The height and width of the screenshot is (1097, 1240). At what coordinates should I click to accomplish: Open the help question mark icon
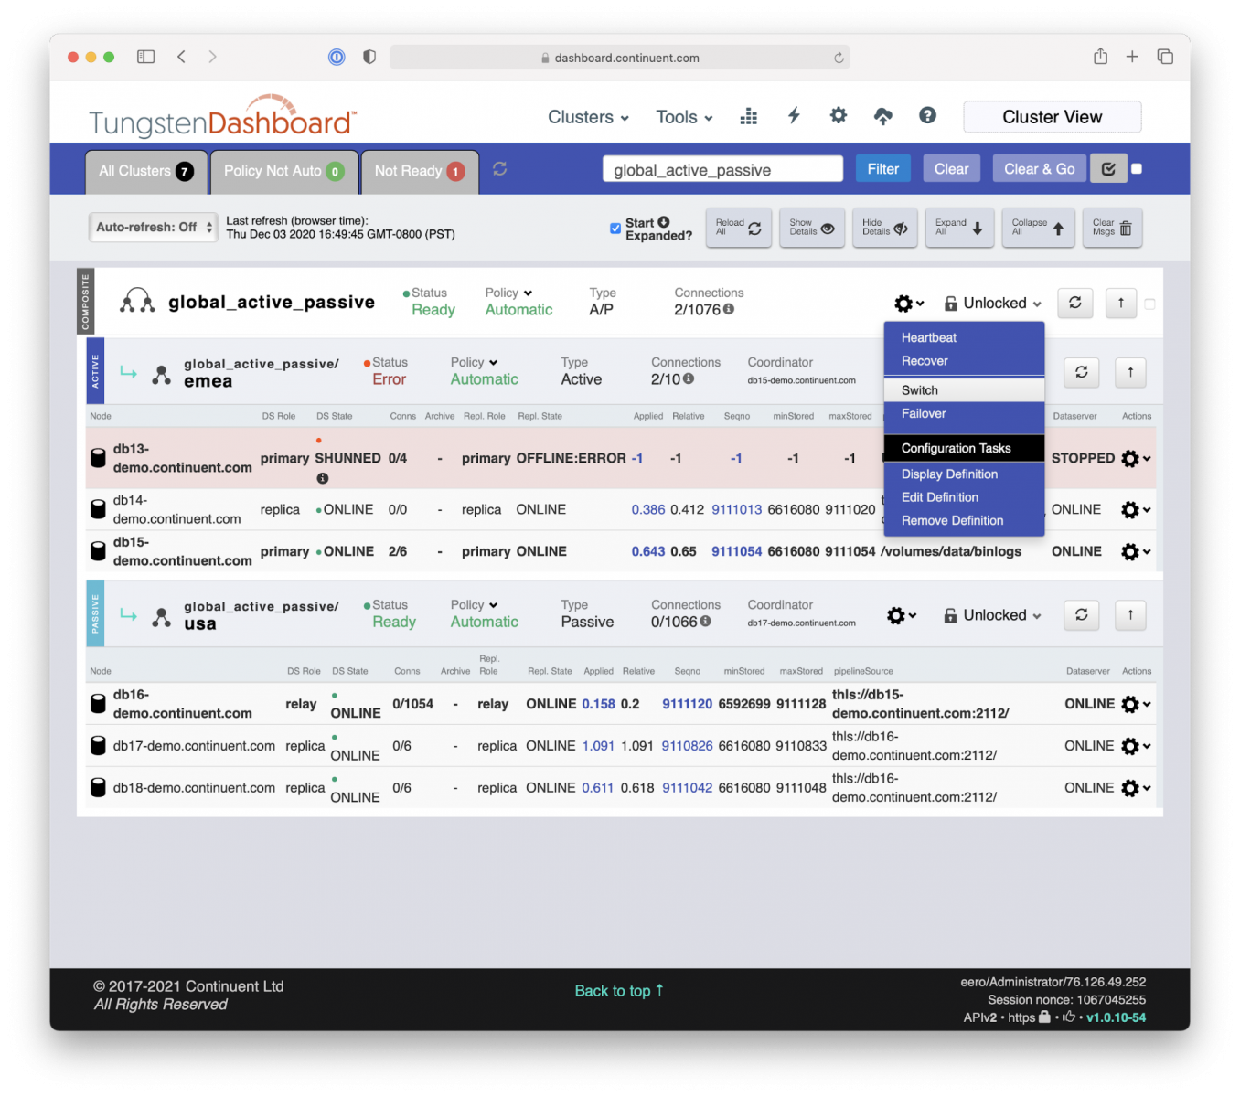(927, 115)
